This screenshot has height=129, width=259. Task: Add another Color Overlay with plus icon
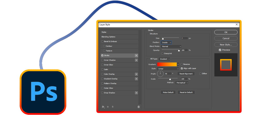coord(136,74)
